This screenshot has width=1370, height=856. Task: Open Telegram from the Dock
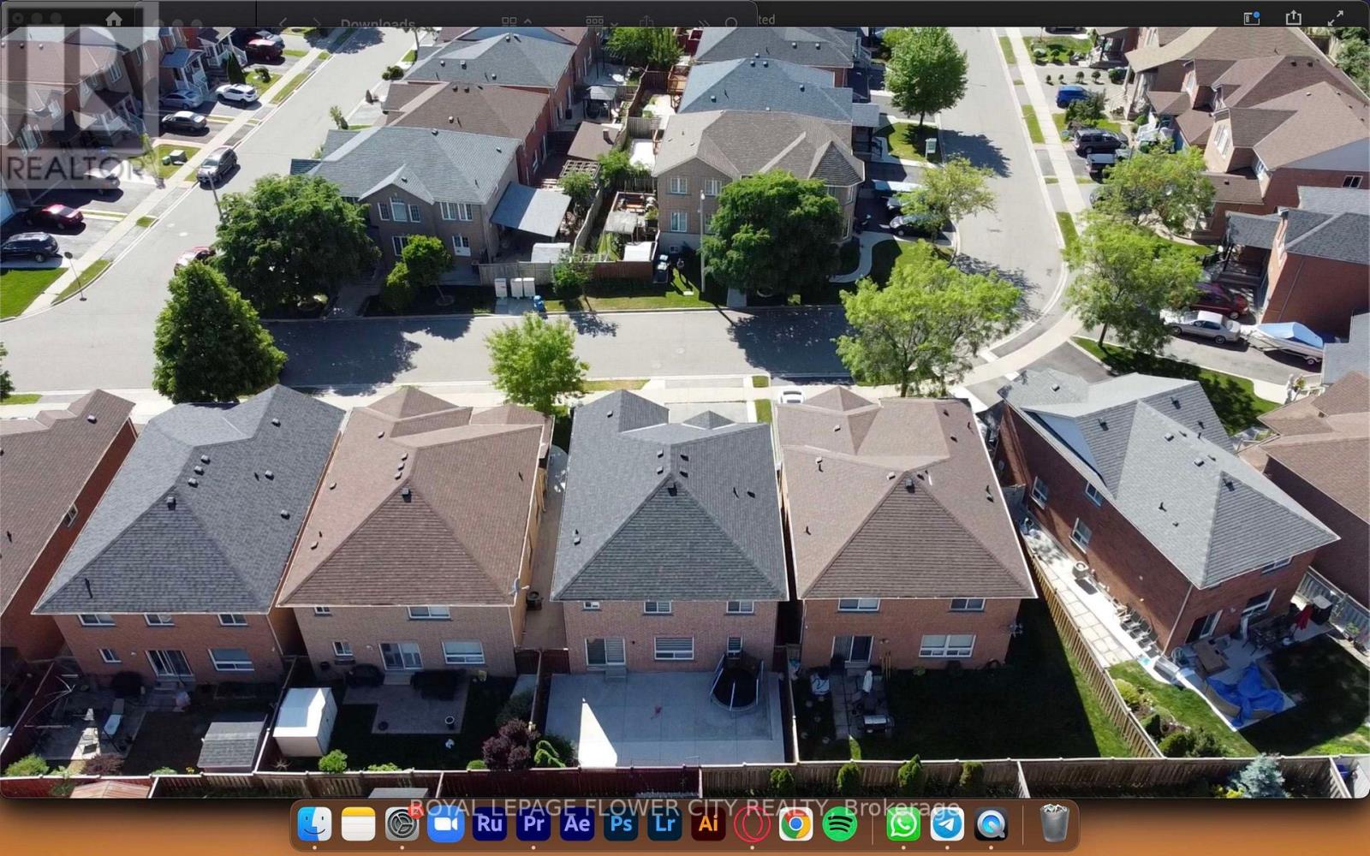click(947, 823)
